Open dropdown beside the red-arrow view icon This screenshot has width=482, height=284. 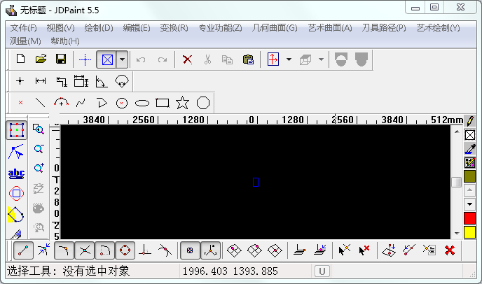289,59
